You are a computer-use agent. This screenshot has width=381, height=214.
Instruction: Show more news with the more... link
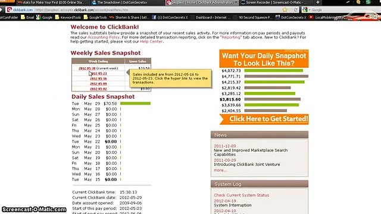click(x=220, y=170)
